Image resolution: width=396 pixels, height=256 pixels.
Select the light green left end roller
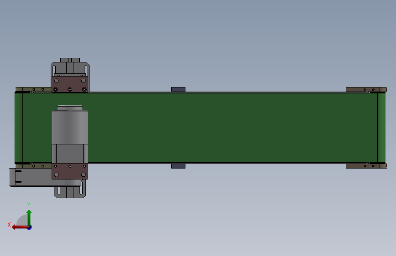[x=19, y=128]
